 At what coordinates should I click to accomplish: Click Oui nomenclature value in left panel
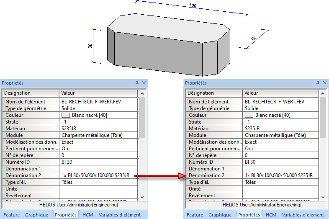click(x=65, y=149)
